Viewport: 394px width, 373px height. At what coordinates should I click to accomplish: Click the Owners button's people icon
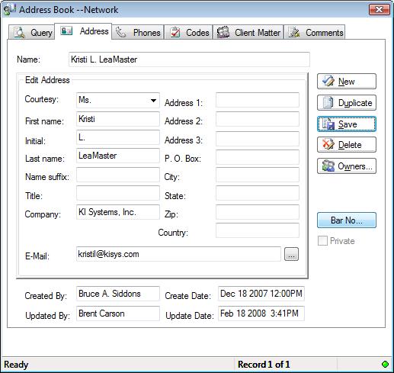tap(328, 166)
